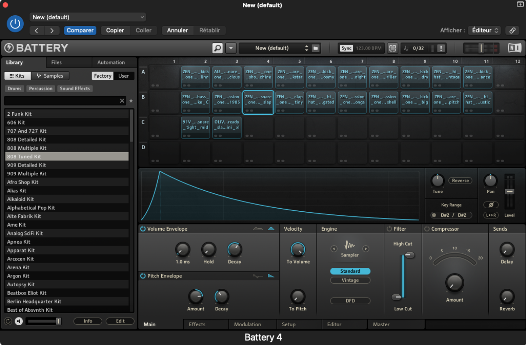Click the Edit button in library
526x345 pixels.
click(120, 321)
